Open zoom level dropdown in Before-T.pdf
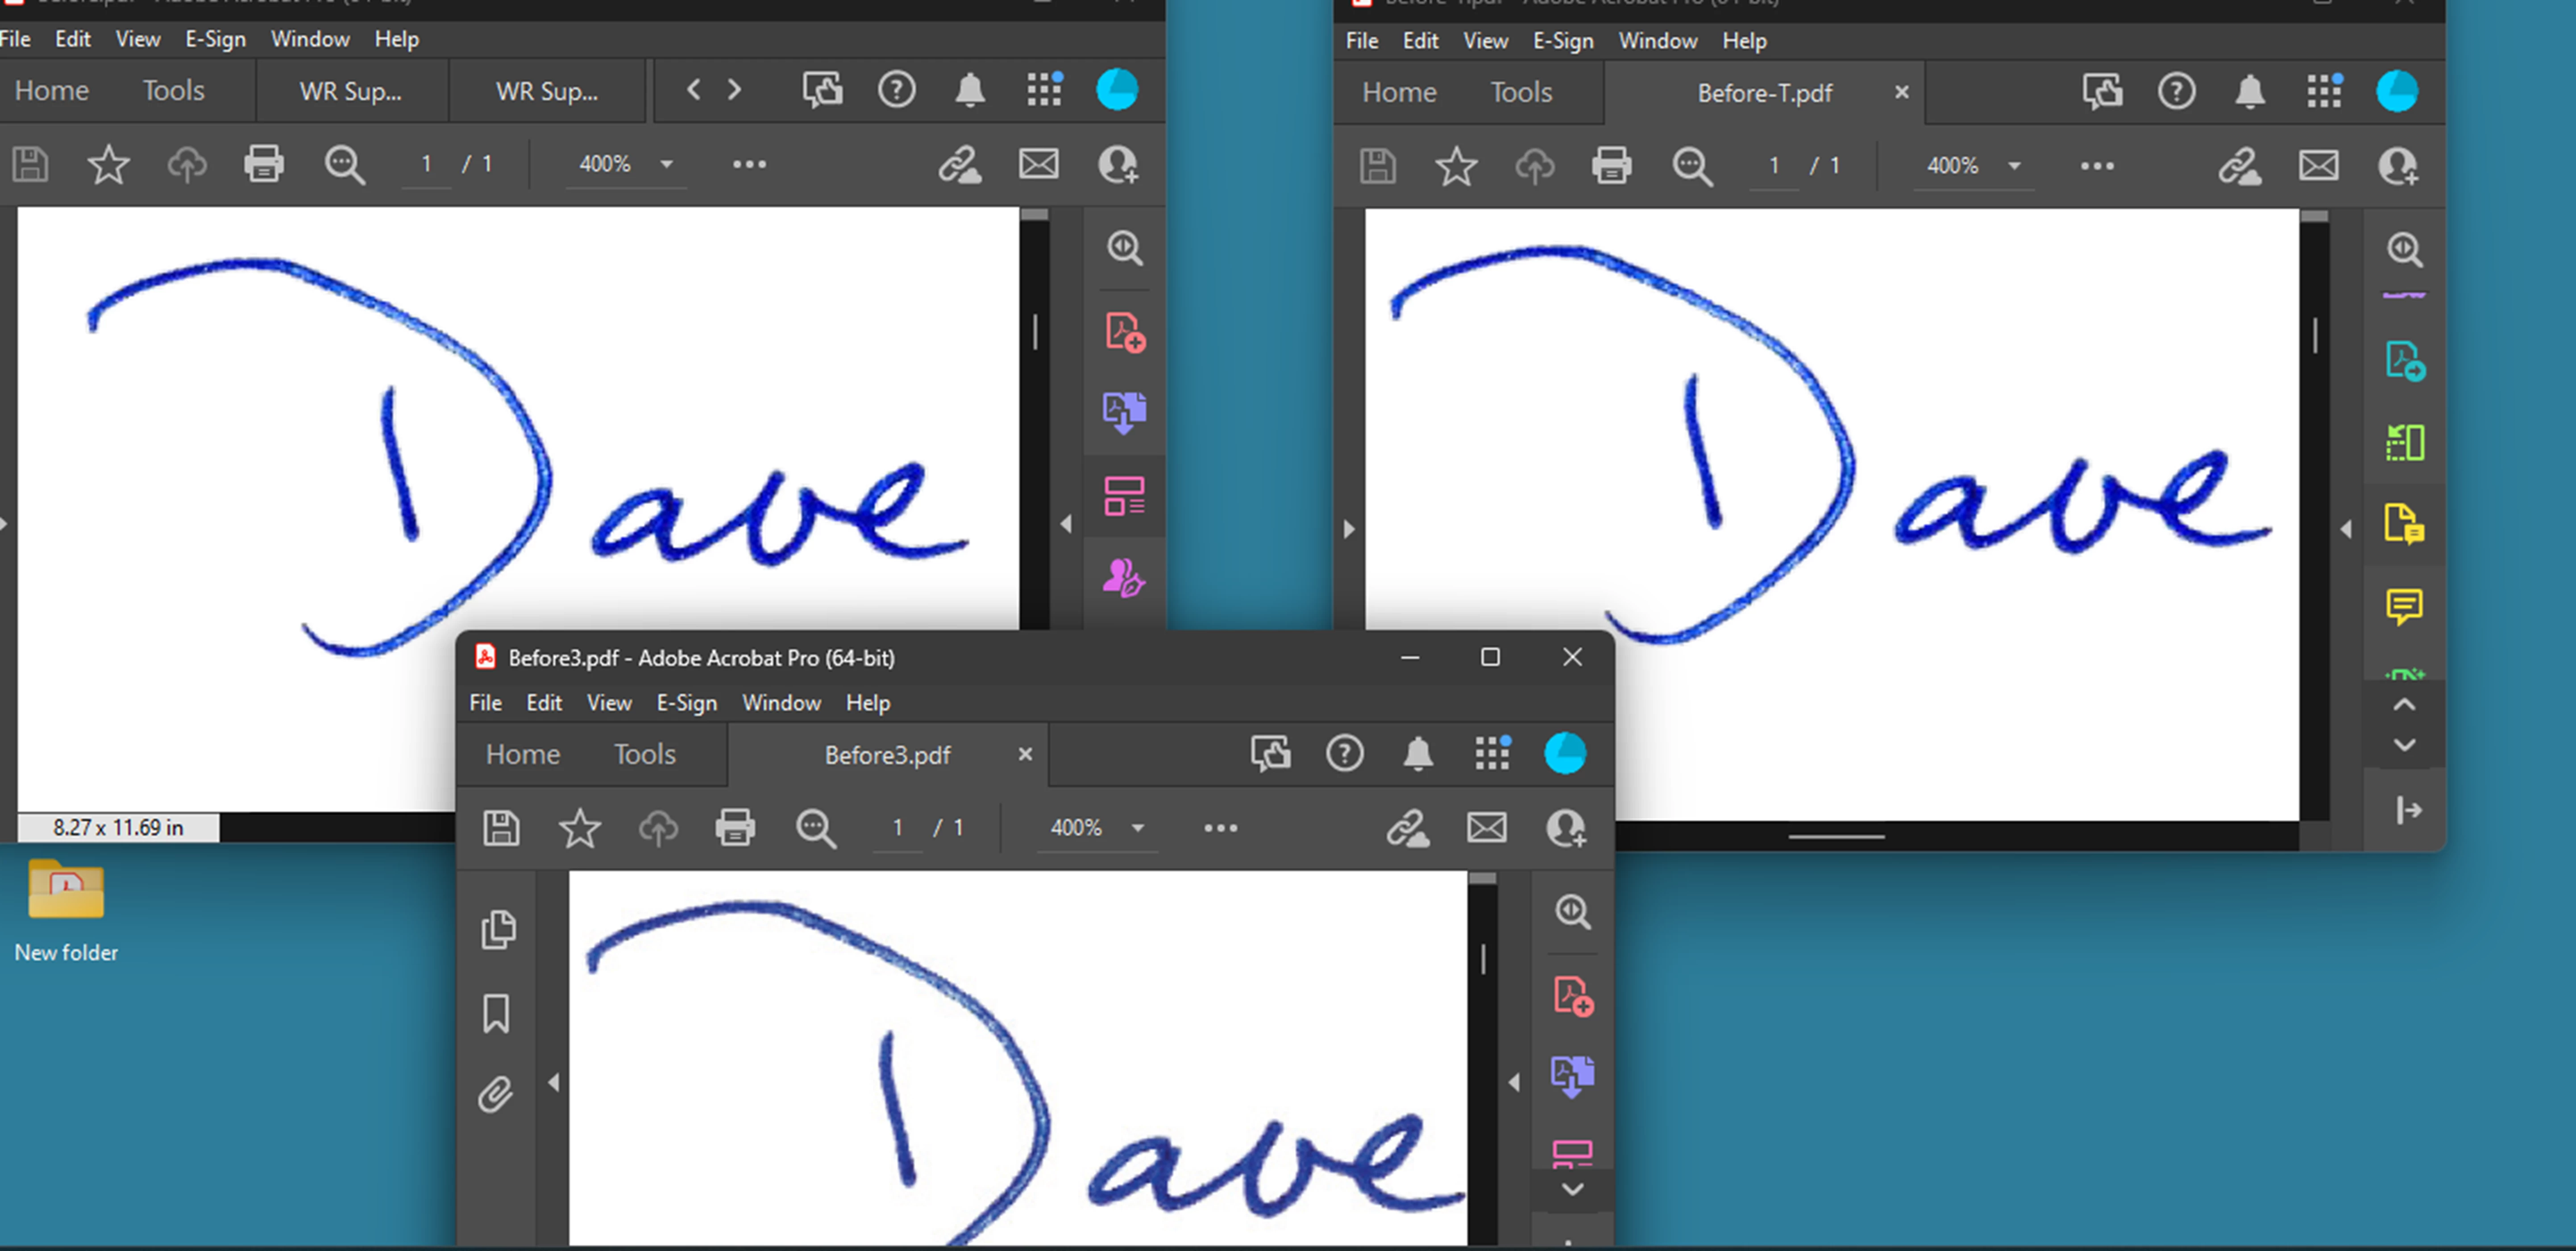Screen dimensions: 2576x1251 (2015, 166)
